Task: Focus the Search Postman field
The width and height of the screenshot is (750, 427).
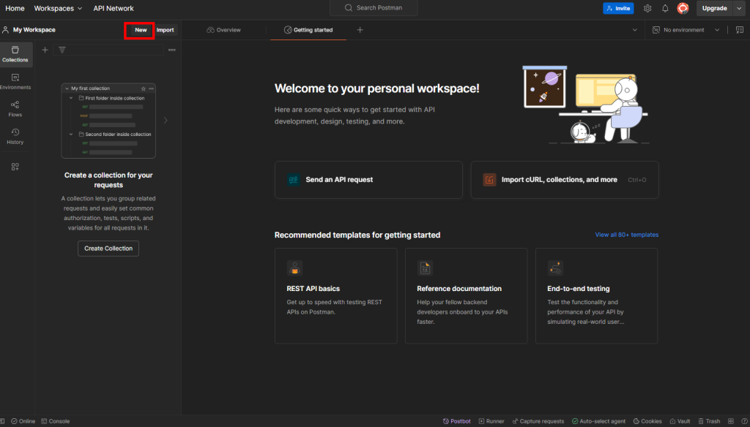Action: click(x=374, y=7)
